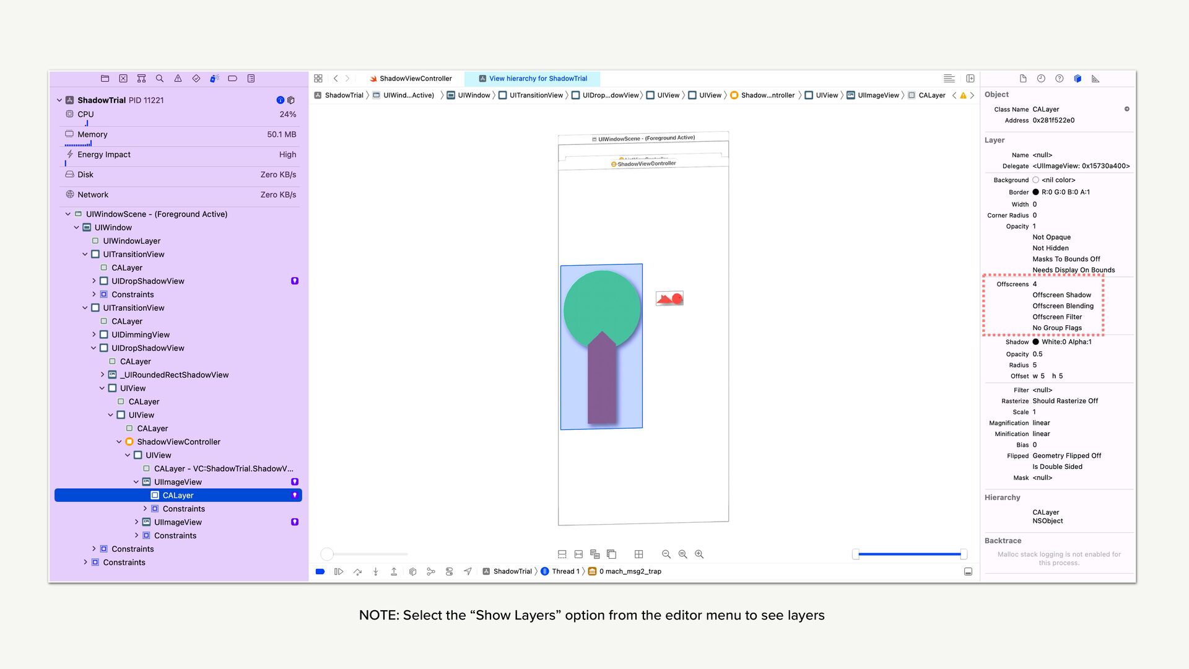Open Environment Overrides icon in debug bar

pyautogui.click(x=449, y=572)
